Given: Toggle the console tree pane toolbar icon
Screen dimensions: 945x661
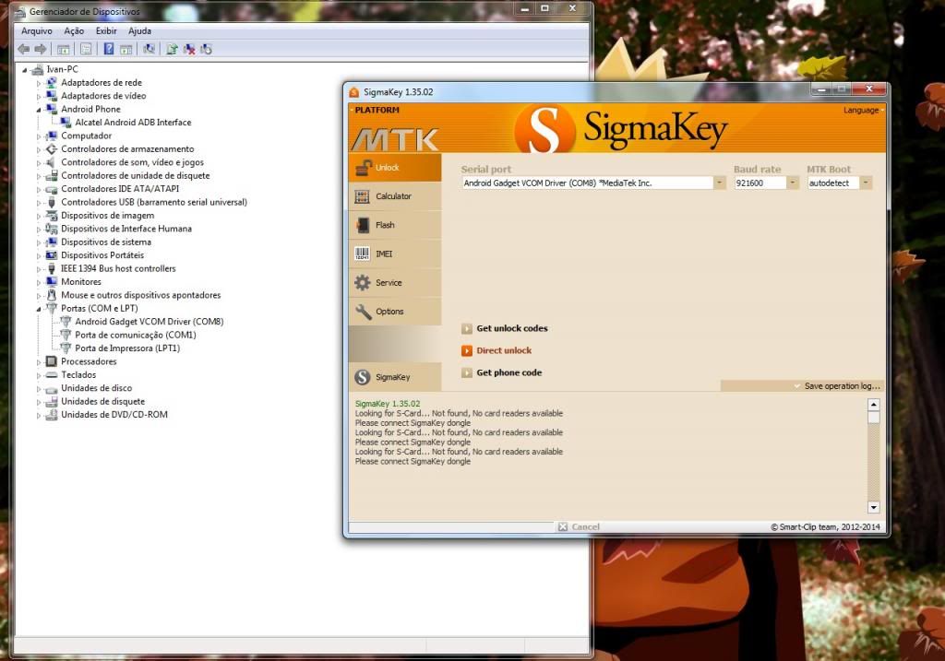Looking at the screenshot, I should click(x=64, y=50).
